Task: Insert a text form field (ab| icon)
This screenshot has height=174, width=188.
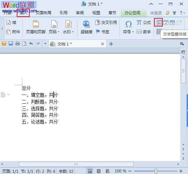Action: [x=159, y=23]
